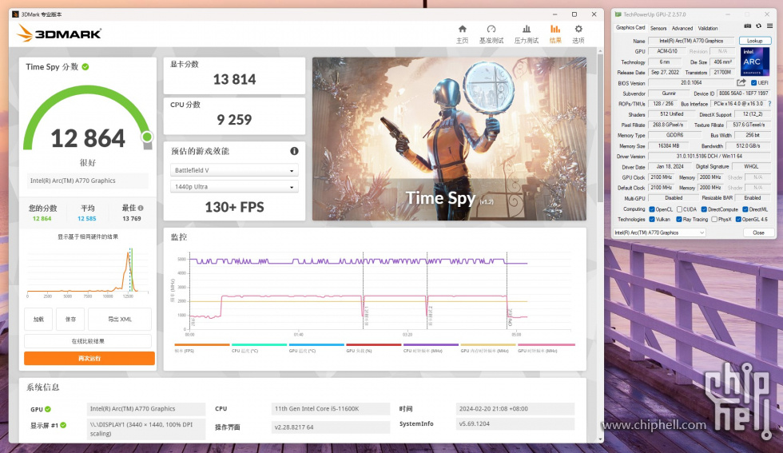
Task: Click the GPU-Z screenshot camera icon
Action: pos(748,26)
